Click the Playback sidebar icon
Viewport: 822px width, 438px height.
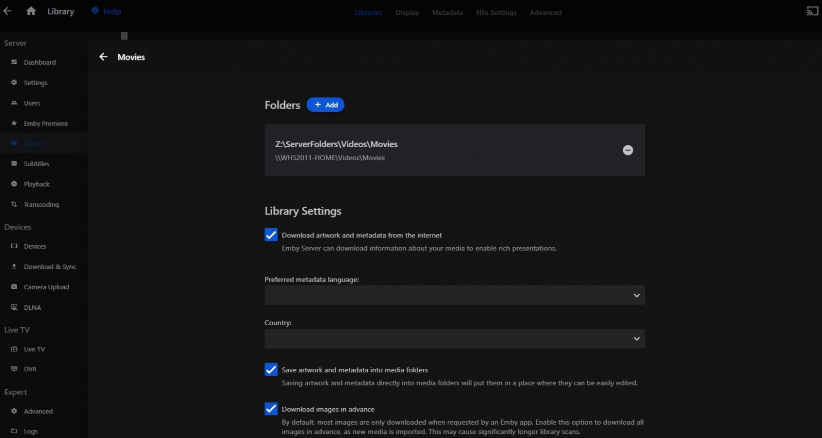(14, 184)
